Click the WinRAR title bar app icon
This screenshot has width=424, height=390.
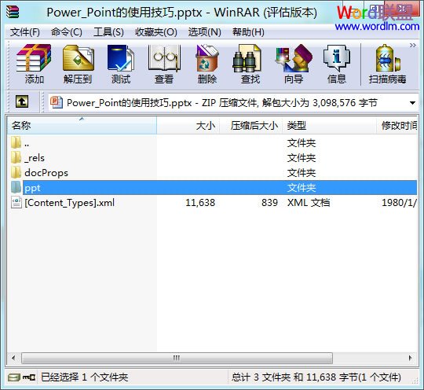(13, 12)
